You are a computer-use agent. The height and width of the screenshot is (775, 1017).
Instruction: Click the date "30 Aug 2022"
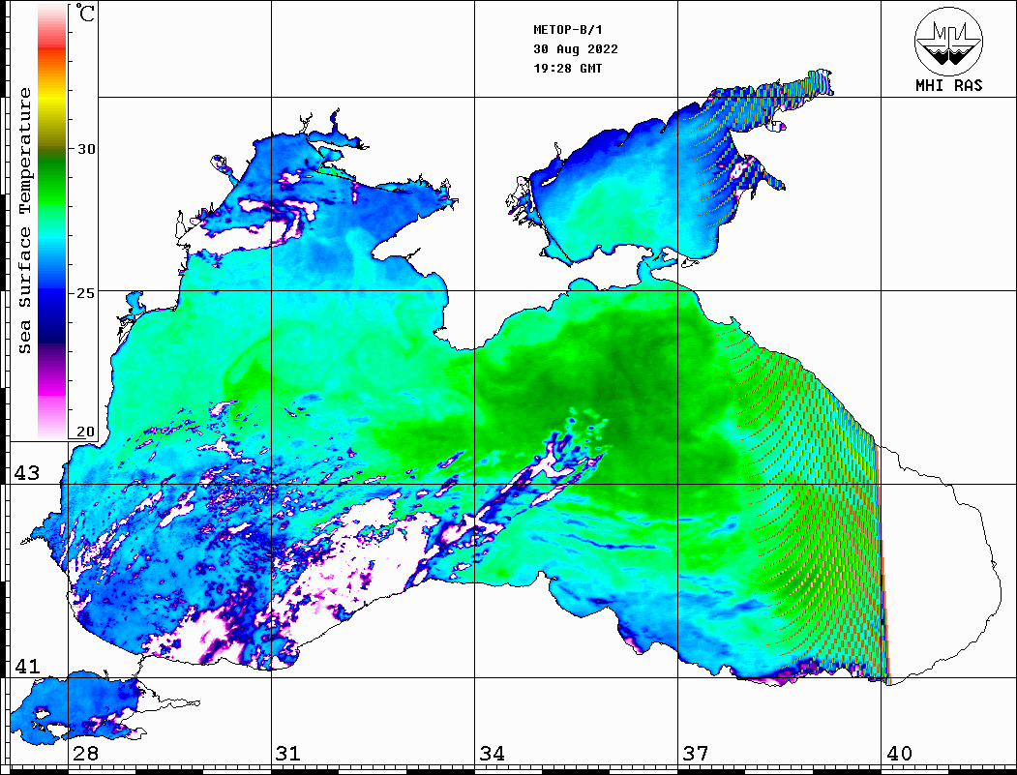coord(576,49)
